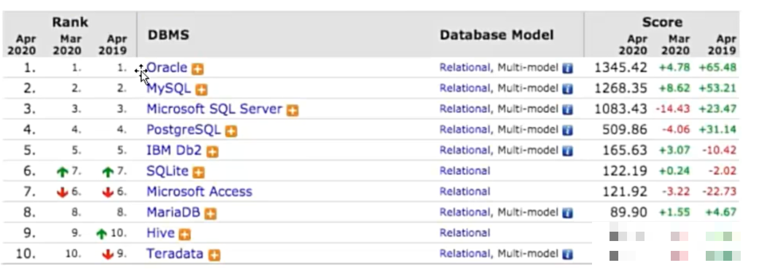This screenshot has width=767, height=280.
Task: Click the Database Model column header
Action: click(x=496, y=35)
